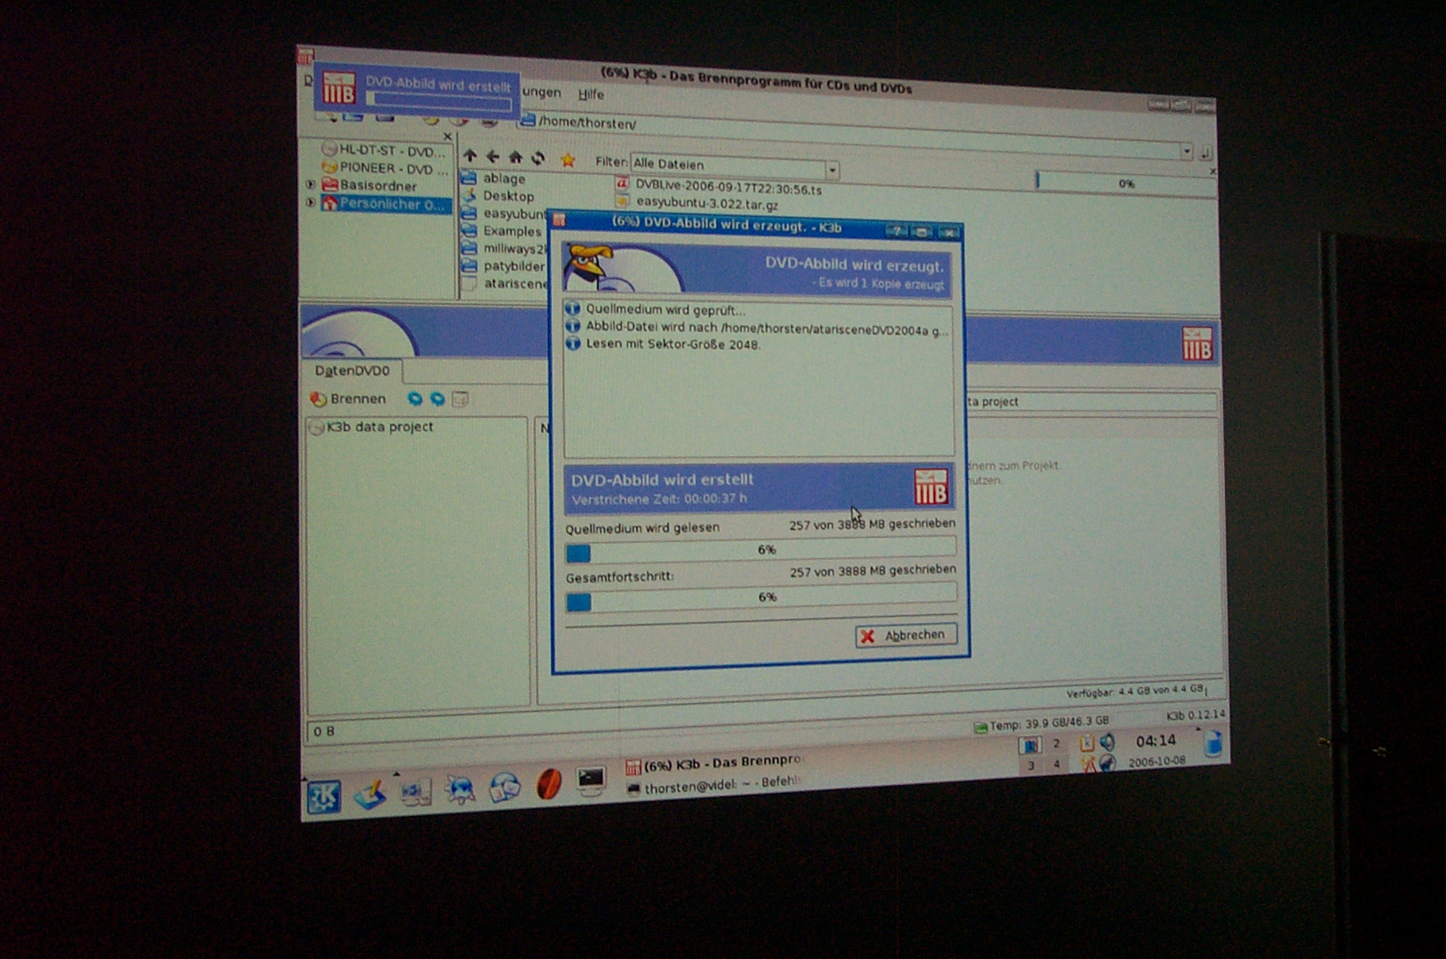Select the PIONEER DVD drive
Image resolution: width=1446 pixels, height=959 pixels.
[394, 168]
